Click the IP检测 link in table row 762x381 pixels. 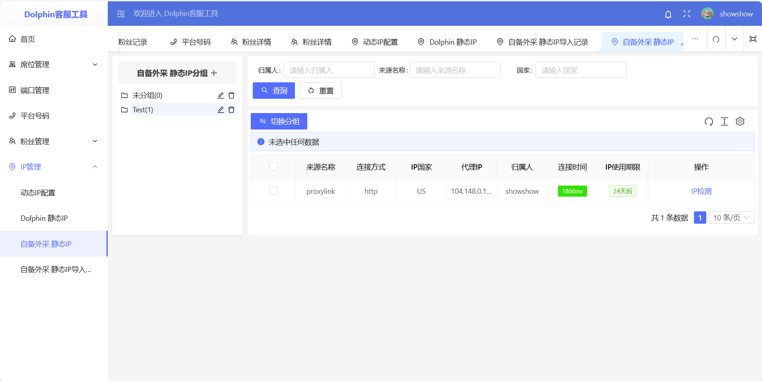701,191
